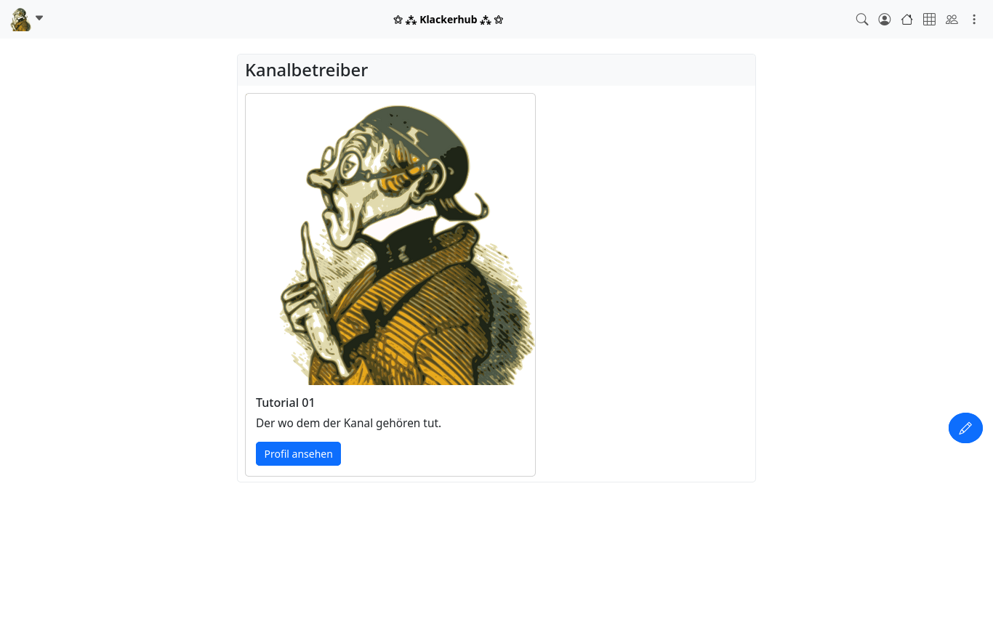This screenshot has width=993, height=643.
Task: Go to the home house icon
Action: (x=906, y=20)
